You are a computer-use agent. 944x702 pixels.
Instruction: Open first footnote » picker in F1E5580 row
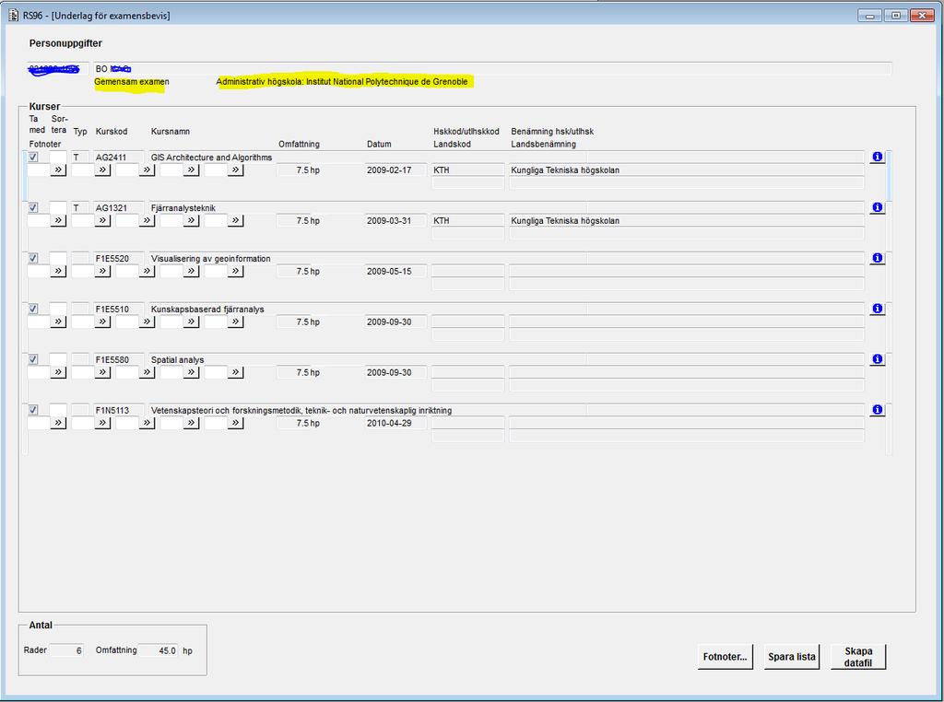pos(58,372)
